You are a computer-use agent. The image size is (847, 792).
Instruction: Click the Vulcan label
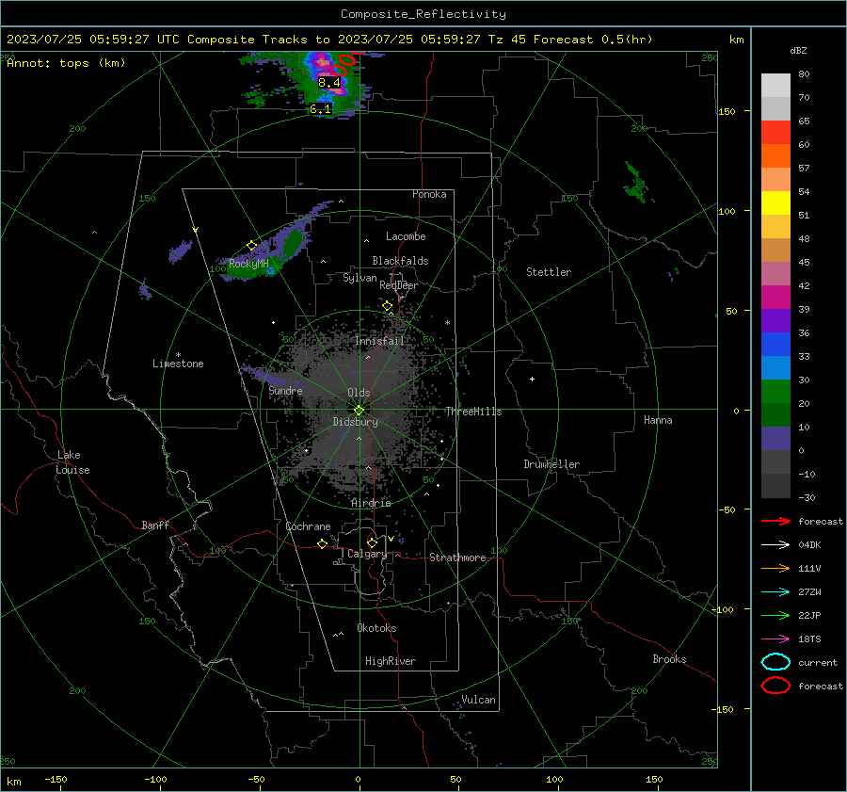(x=478, y=700)
